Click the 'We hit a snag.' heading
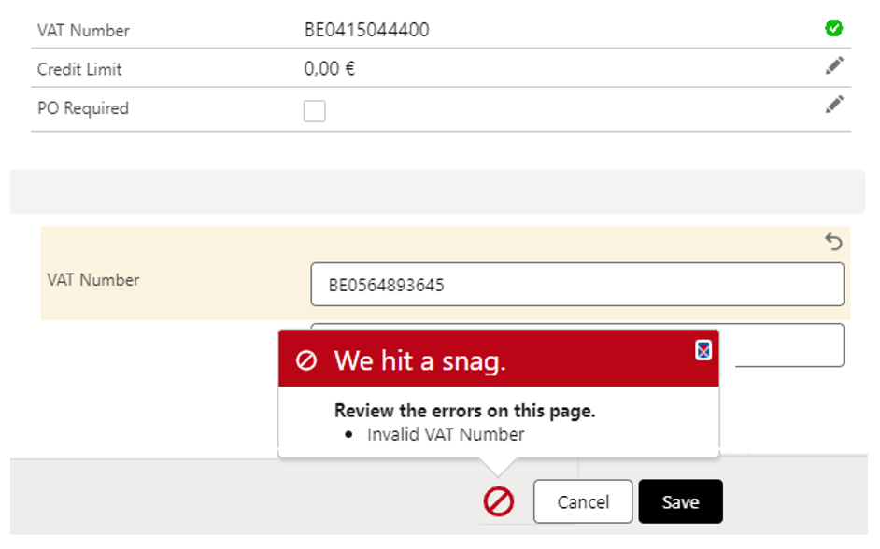This screenshot has width=880, height=549. point(419,361)
